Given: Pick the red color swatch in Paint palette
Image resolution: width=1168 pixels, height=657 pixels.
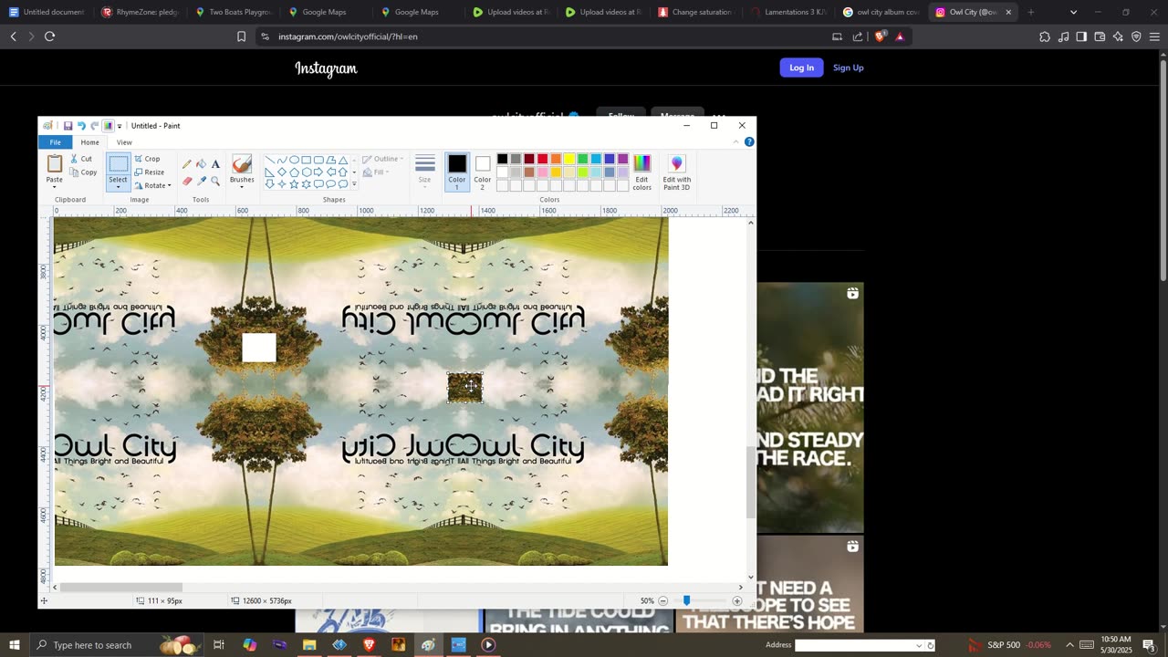Looking at the screenshot, I should tap(542, 159).
